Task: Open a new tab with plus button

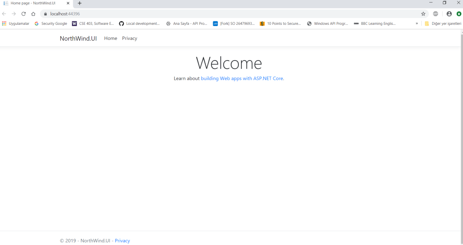Action: point(80,3)
